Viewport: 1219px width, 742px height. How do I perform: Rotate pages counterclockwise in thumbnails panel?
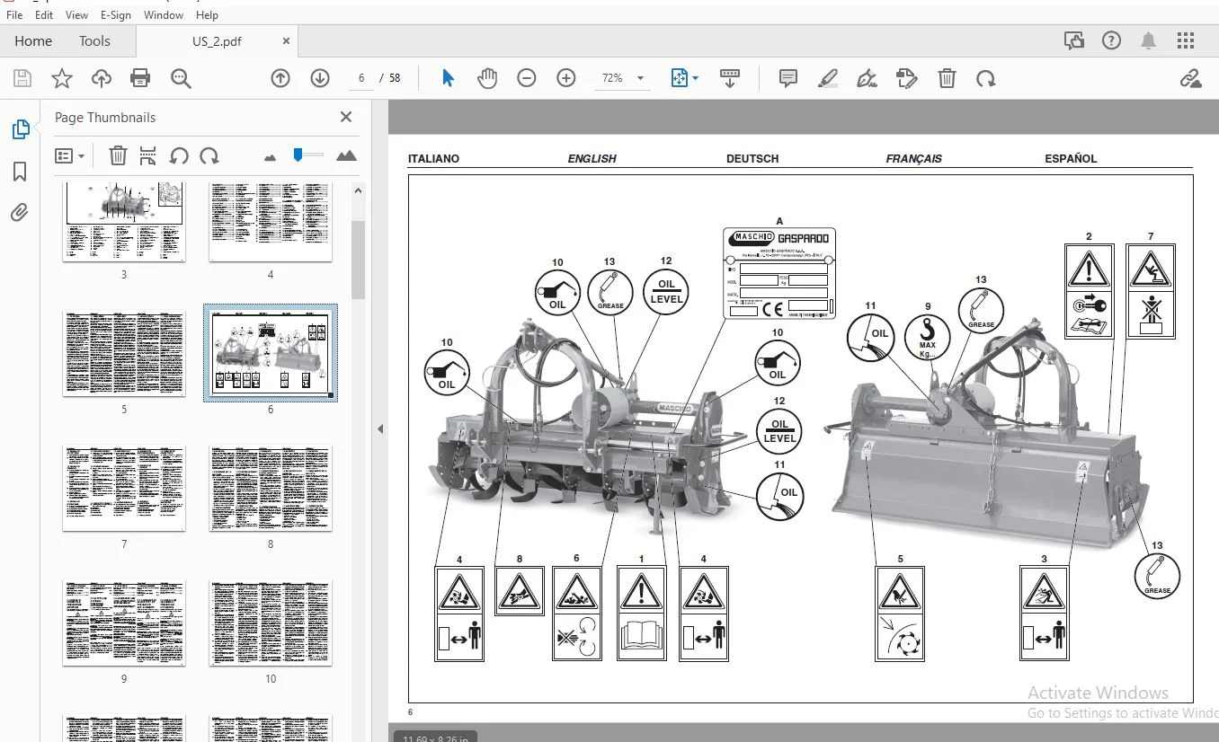coord(179,155)
